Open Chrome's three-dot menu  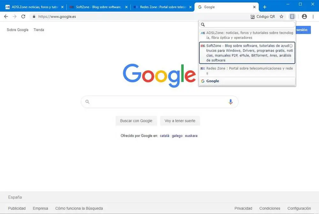pos(313,17)
